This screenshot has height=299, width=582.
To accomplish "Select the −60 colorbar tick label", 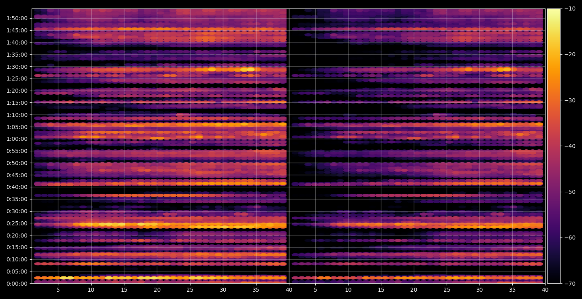I will pyautogui.click(x=569, y=238).
